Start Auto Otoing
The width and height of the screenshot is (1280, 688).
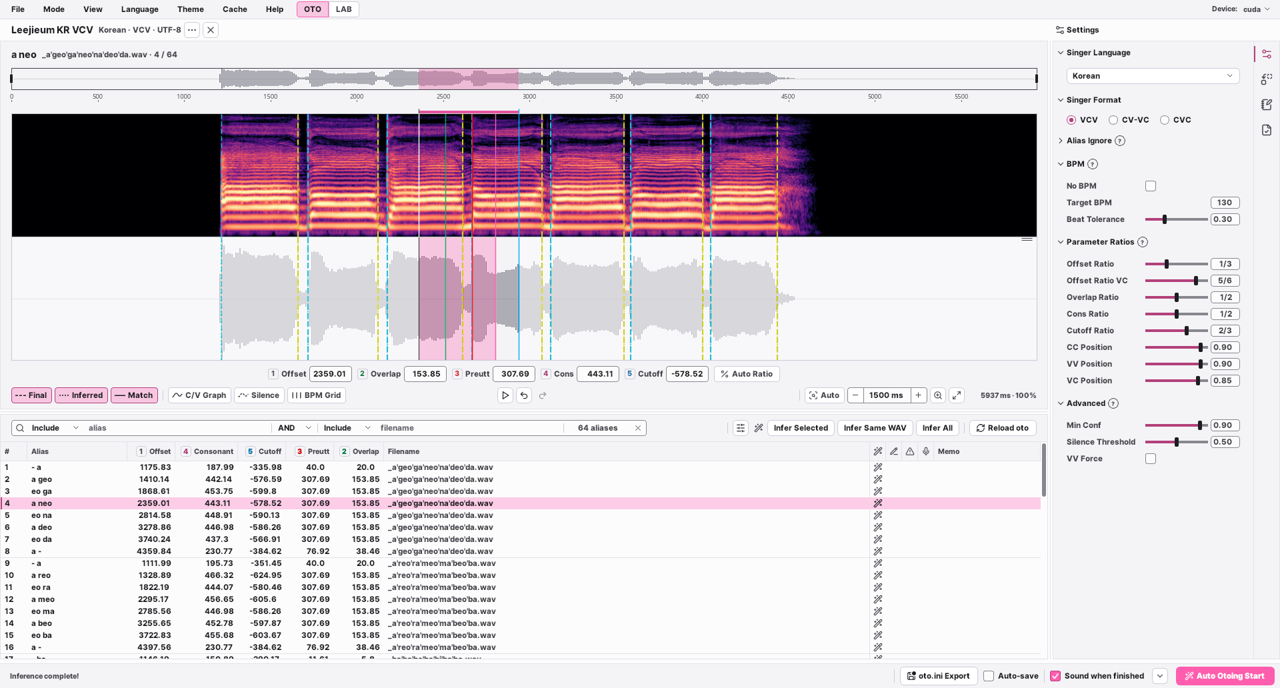click(x=1225, y=676)
